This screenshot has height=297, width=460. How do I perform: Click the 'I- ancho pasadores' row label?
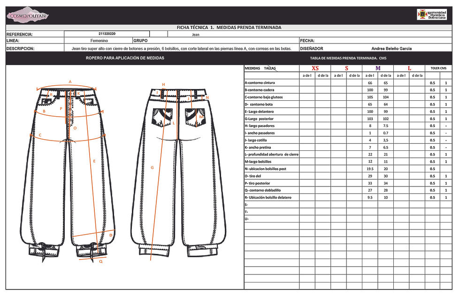[260, 133]
